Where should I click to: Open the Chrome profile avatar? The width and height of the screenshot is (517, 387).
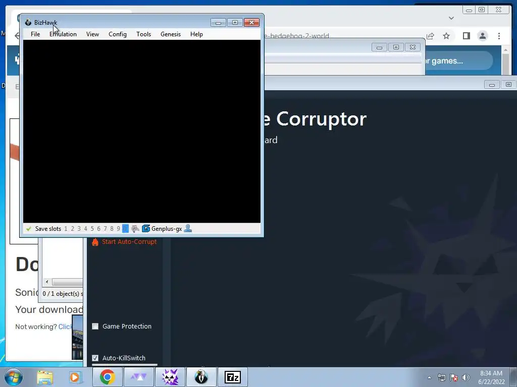pos(482,36)
